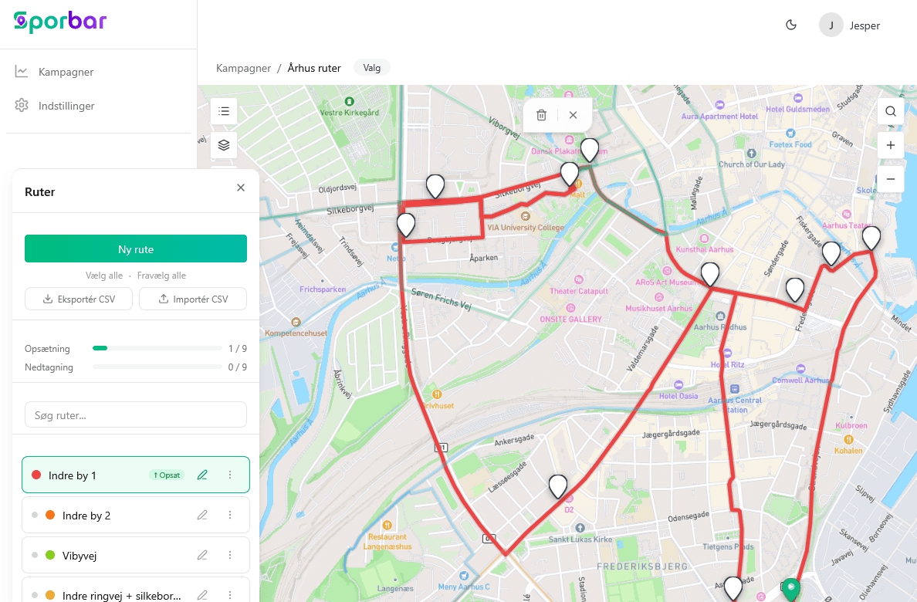Zoom out with the minus button
This screenshot has width=917, height=602.
pyautogui.click(x=891, y=179)
